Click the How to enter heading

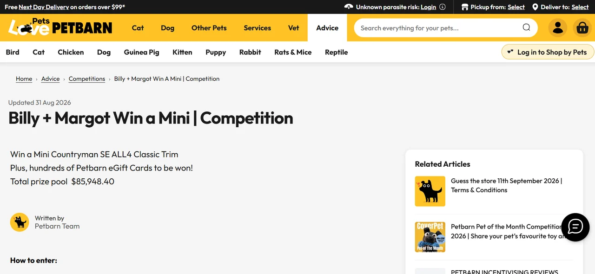(33, 260)
